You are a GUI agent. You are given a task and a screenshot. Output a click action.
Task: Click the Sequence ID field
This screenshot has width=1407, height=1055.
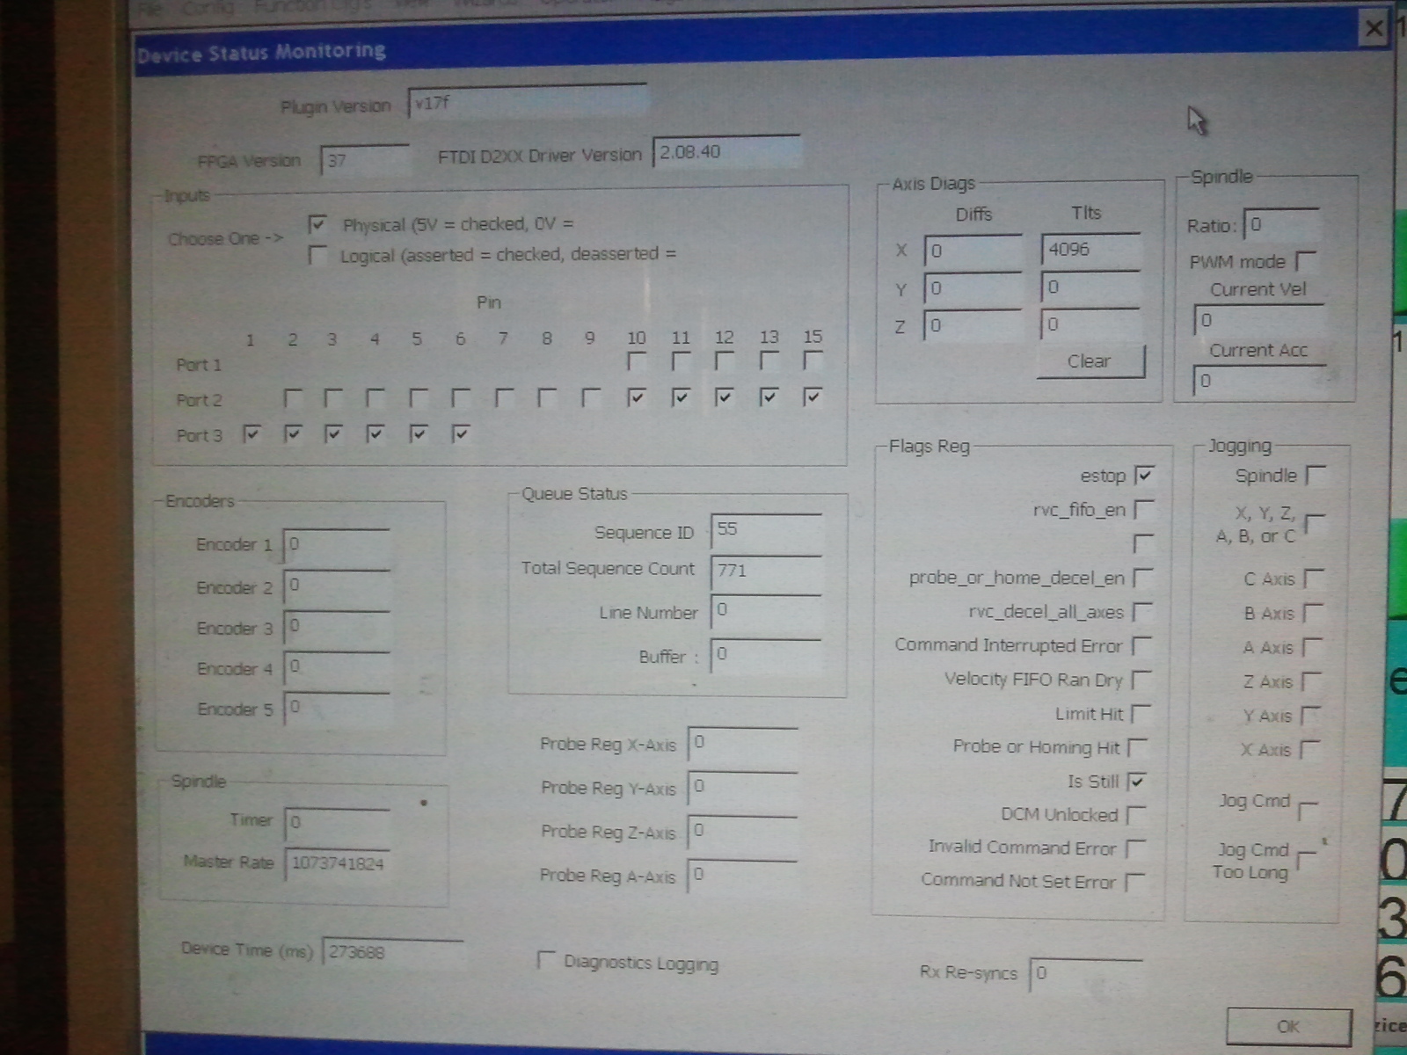[766, 530]
